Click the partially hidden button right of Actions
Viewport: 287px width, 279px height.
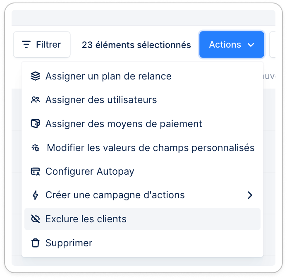tap(273, 45)
